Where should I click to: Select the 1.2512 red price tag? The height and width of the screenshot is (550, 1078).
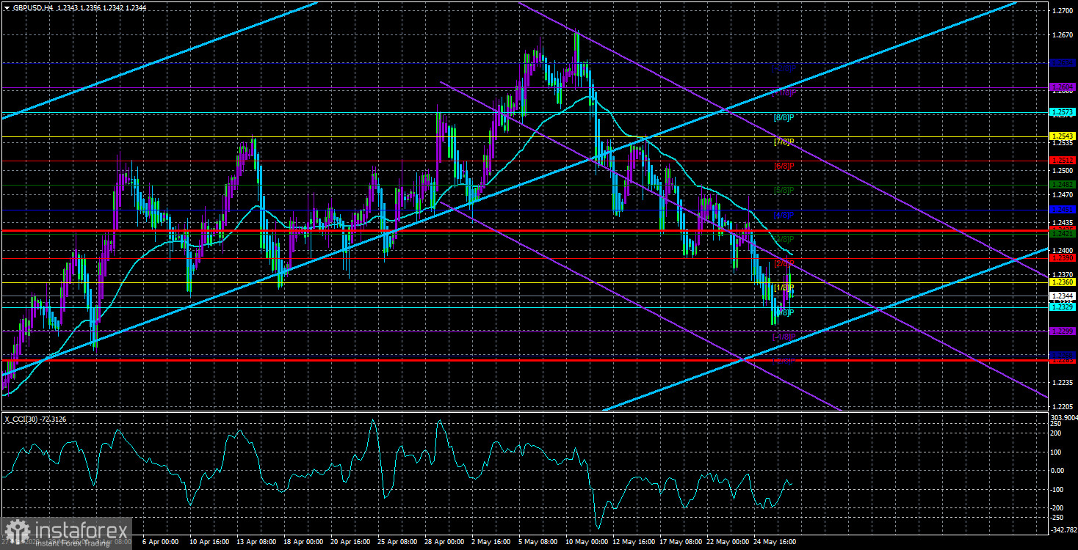[1063, 161]
